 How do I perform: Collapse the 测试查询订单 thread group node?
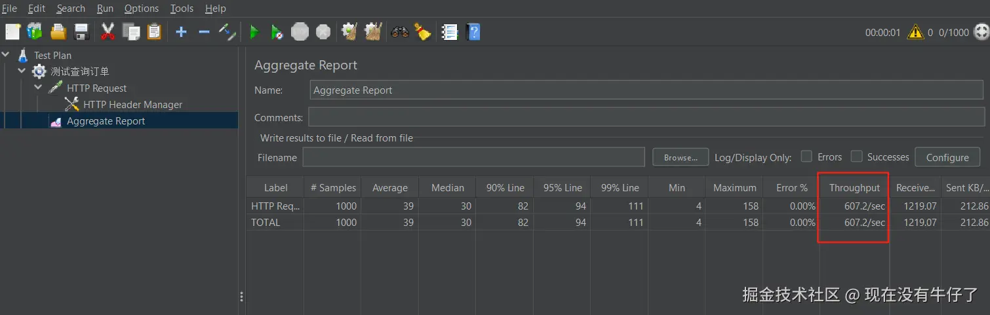point(22,71)
